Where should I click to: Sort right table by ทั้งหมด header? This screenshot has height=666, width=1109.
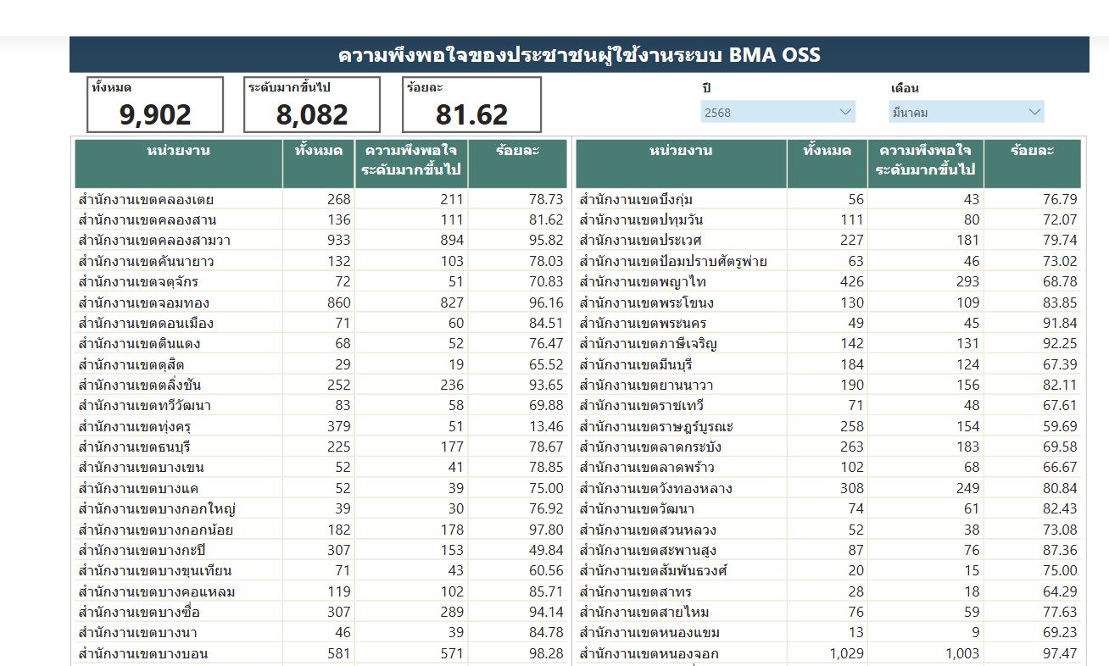827,164
